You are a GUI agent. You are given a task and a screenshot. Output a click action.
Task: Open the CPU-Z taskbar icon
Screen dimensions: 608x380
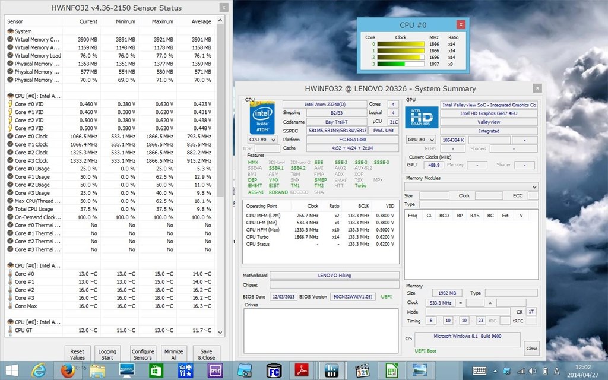[x=214, y=370]
